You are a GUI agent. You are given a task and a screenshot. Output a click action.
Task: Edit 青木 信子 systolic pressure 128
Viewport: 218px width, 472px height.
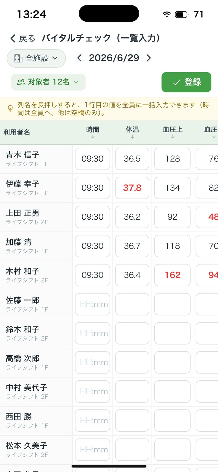172,159
